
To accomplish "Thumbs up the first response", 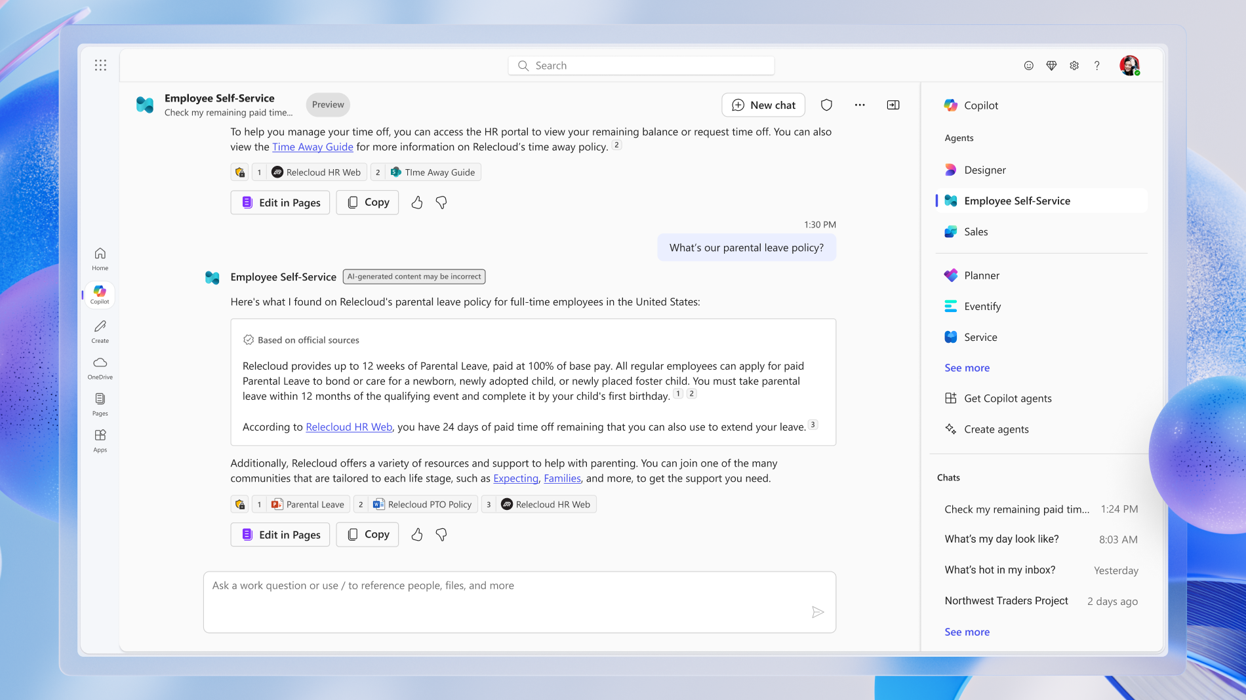I will [417, 203].
